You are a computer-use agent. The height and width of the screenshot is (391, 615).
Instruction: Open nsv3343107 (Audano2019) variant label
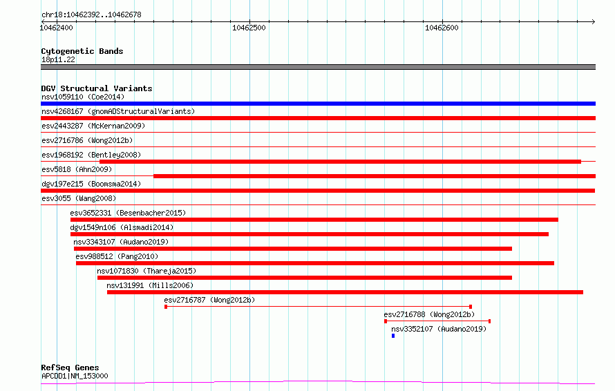[121, 242]
